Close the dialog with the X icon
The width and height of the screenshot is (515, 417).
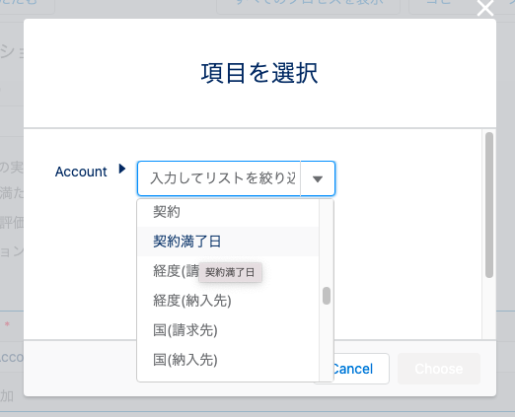485,8
